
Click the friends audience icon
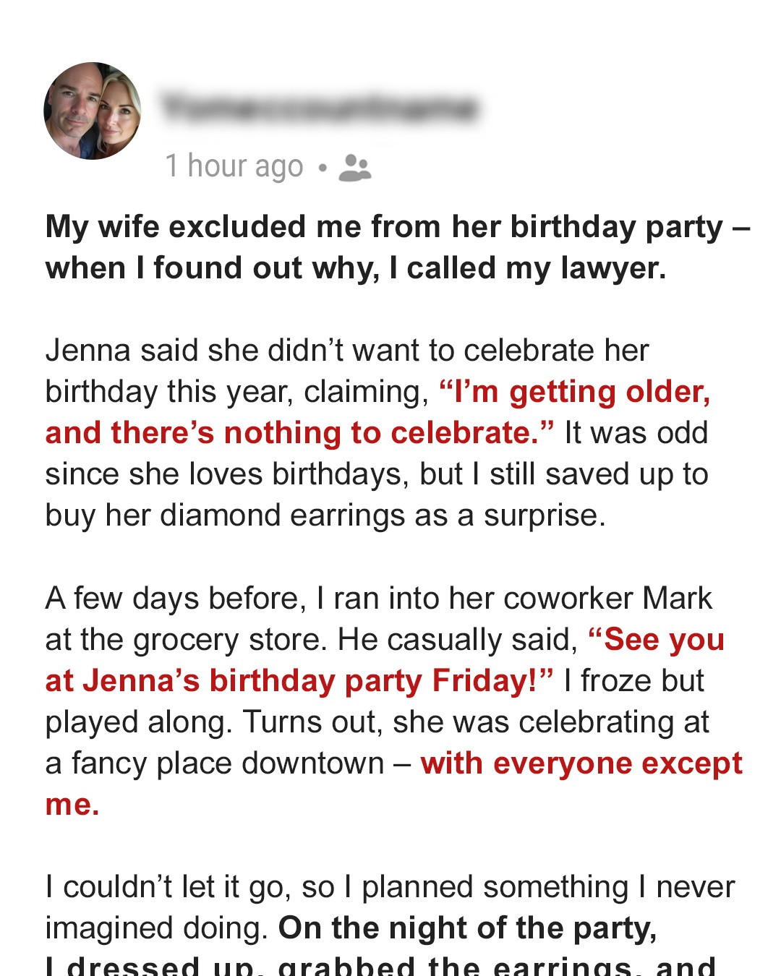pos(354,168)
